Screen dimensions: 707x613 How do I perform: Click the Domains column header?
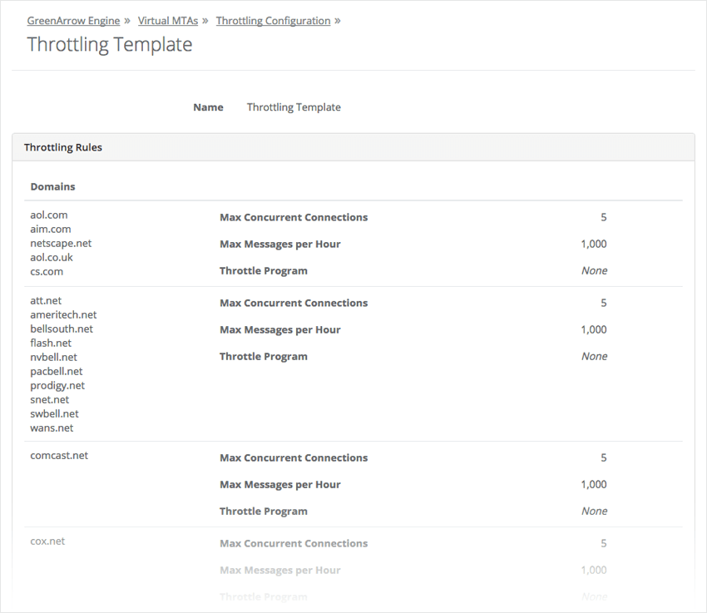click(x=52, y=186)
